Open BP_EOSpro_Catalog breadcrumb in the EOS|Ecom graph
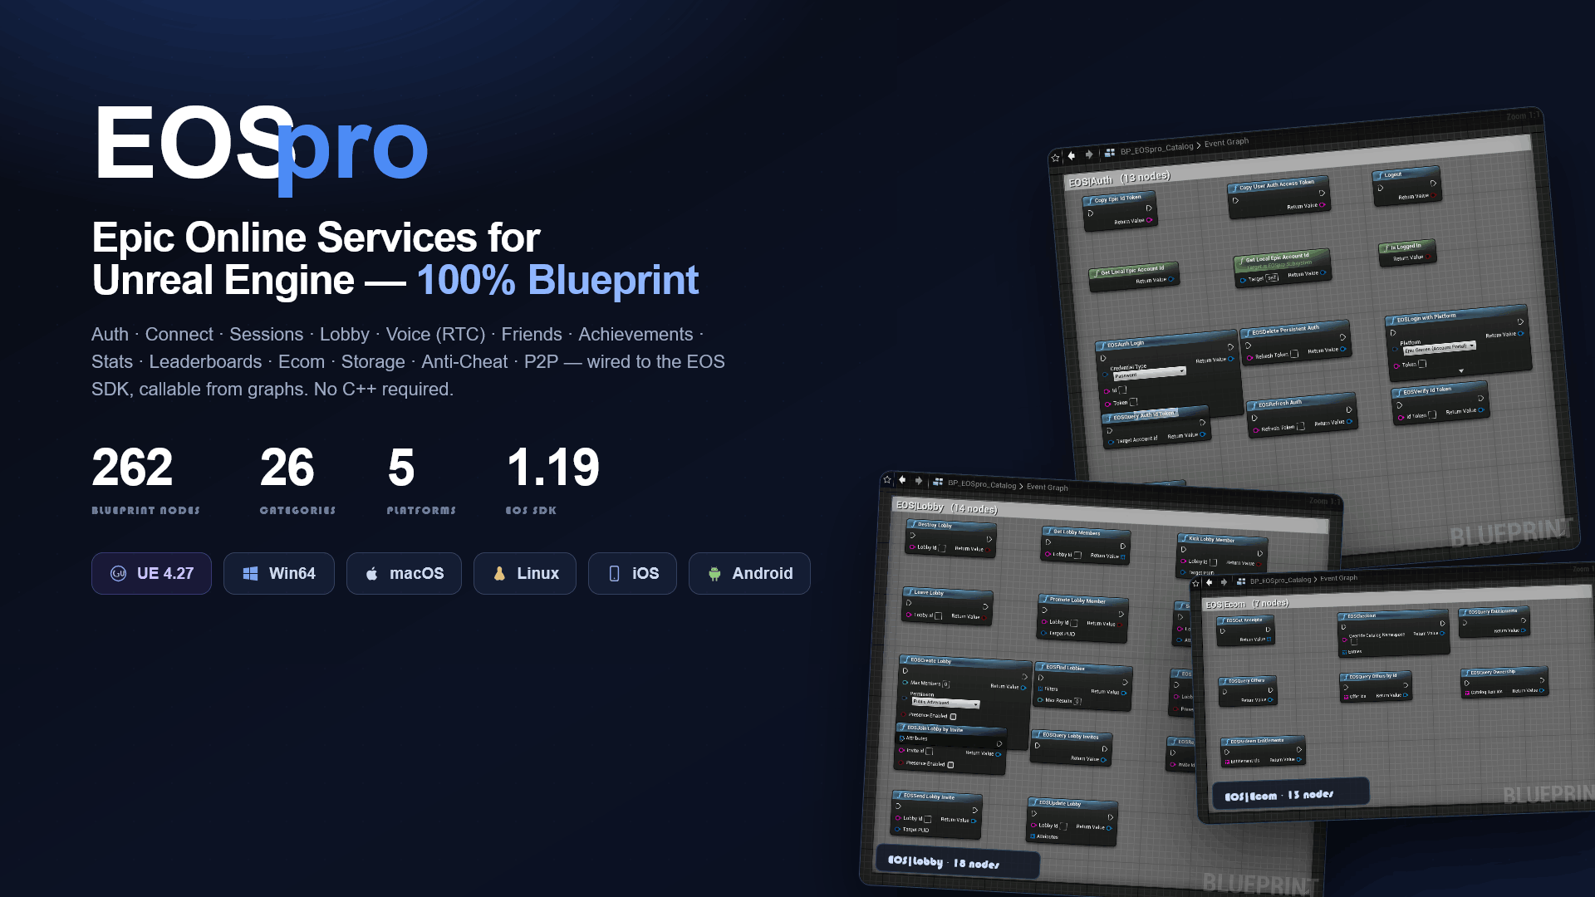This screenshot has width=1595, height=897. [1280, 581]
